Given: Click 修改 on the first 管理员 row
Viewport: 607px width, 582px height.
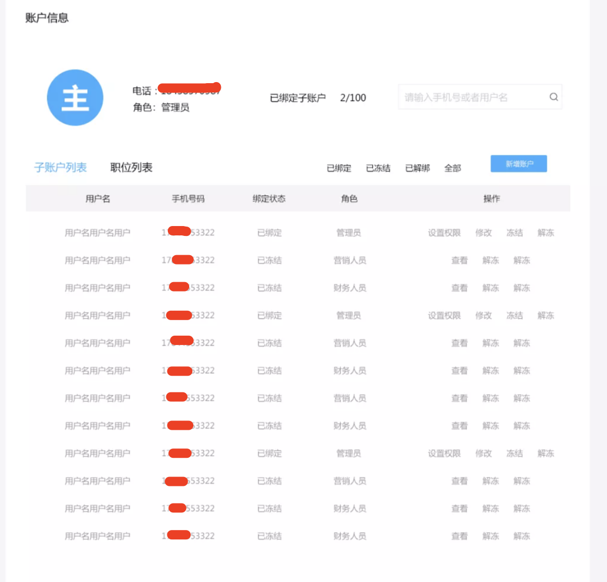Looking at the screenshot, I should (484, 233).
